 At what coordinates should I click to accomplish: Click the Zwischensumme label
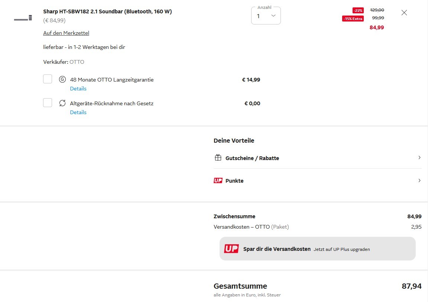(234, 216)
